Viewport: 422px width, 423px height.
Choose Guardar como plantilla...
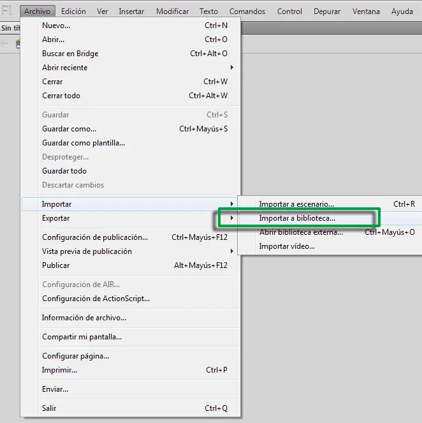[x=131, y=143]
